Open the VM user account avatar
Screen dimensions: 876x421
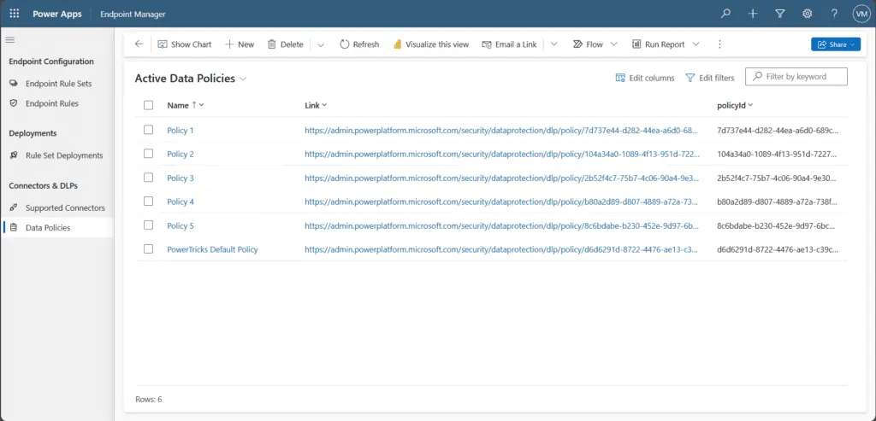pos(861,14)
